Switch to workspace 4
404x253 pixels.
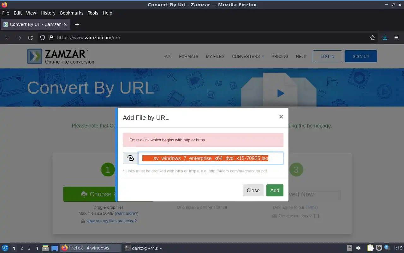(37, 248)
